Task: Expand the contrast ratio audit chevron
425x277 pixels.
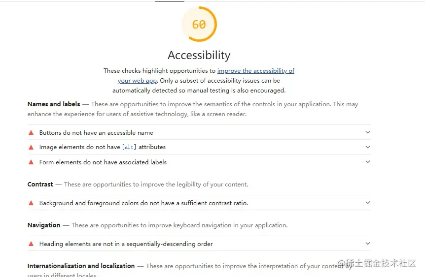Action: (x=367, y=202)
